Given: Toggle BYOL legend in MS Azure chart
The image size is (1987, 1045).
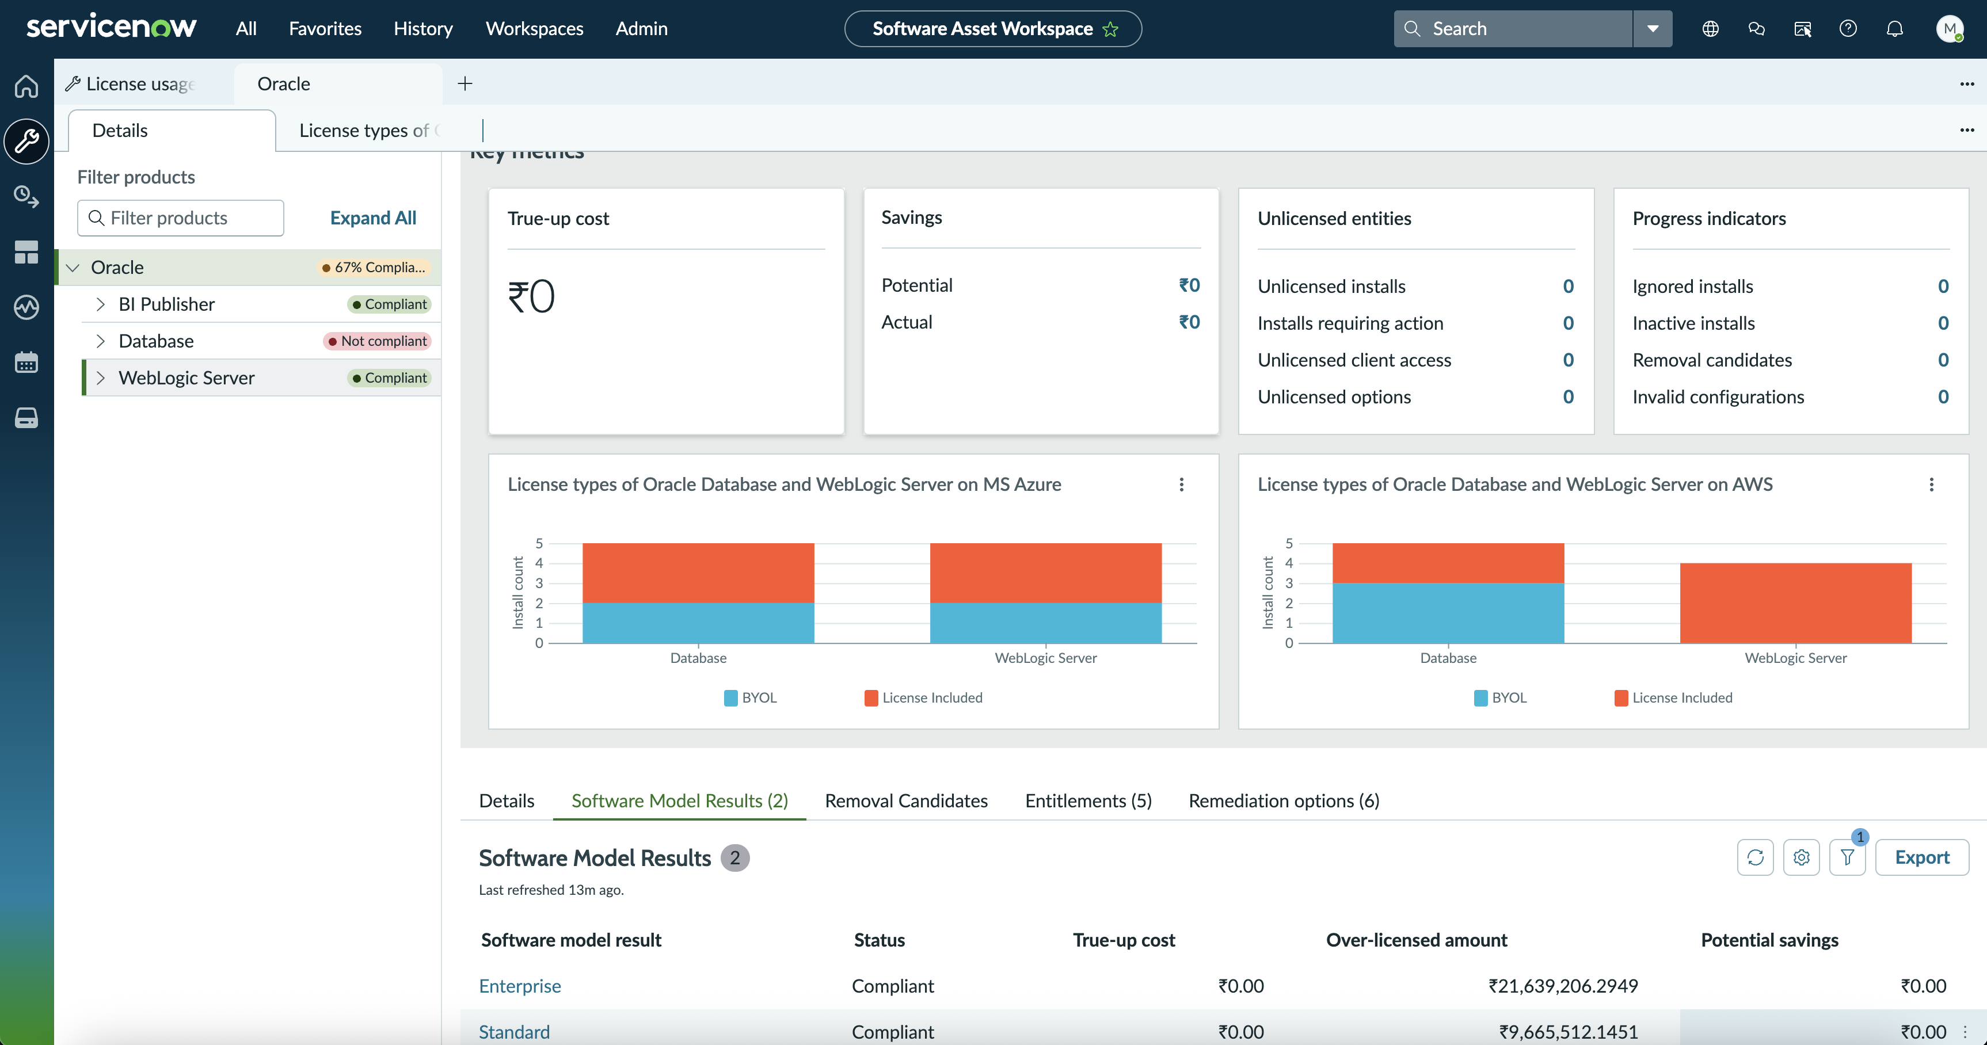Looking at the screenshot, I should [x=750, y=698].
